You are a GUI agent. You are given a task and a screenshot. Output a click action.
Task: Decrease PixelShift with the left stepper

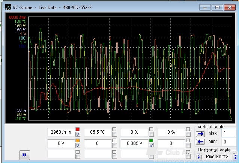199,156
